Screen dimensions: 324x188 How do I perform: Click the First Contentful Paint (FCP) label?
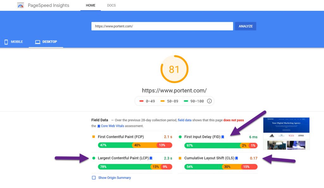click(121, 137)
